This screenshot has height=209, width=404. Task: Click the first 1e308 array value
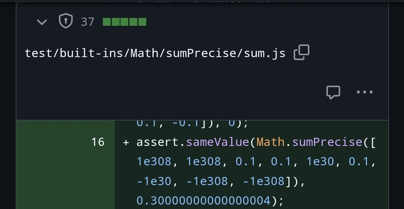click(x=154, y=162)
